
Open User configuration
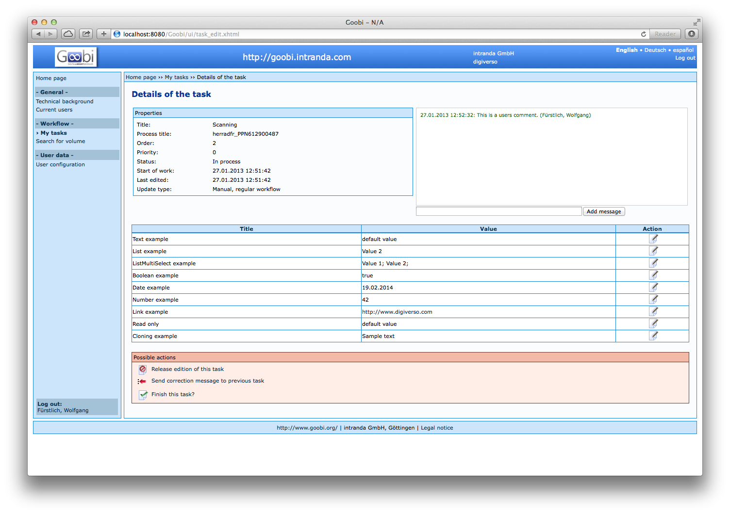click(x=60, y=164)
